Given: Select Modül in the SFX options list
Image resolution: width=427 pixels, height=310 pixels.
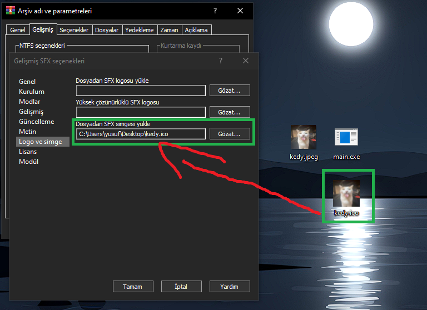Looking at the screenshot, I should point(28,162).
